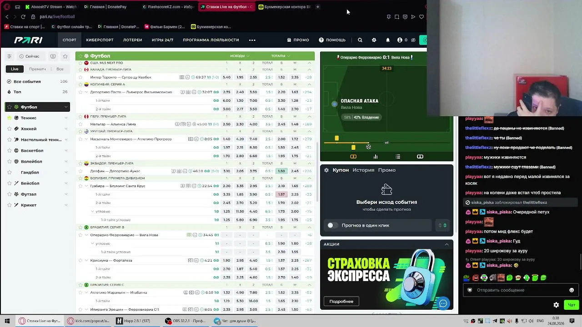This screenshot has width=582, height=327.
Task: Open the Помощь help link
Action: coord(332,40)
